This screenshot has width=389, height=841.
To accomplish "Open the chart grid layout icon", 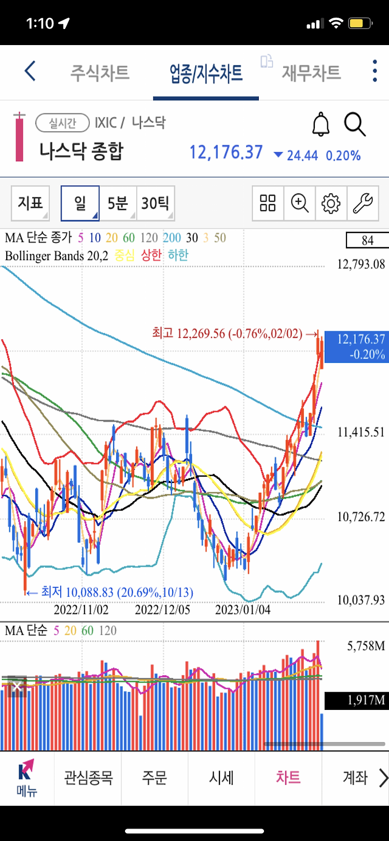I will click(x=268, y=203).
